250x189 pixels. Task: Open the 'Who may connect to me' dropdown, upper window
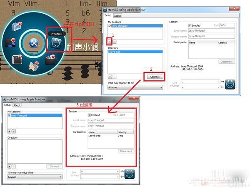pos(135,87)
